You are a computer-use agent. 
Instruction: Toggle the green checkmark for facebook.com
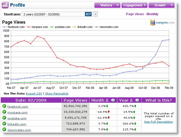4,106
